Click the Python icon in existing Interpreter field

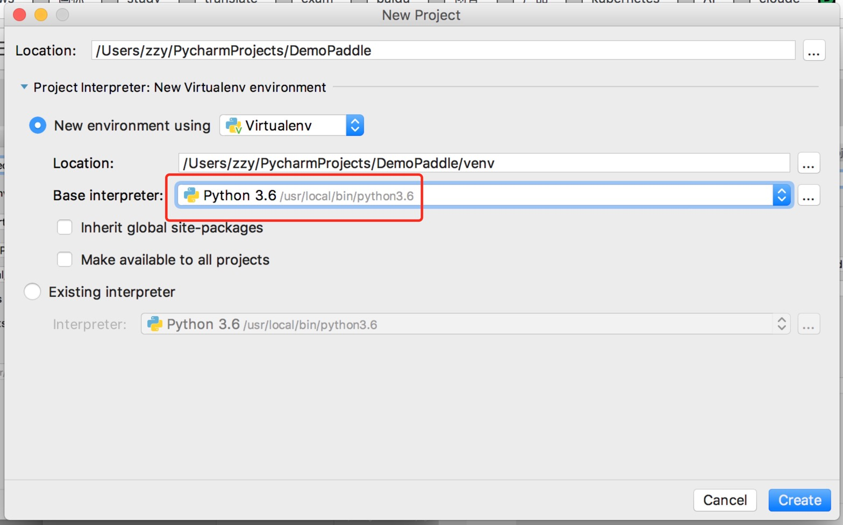[155, 324]
